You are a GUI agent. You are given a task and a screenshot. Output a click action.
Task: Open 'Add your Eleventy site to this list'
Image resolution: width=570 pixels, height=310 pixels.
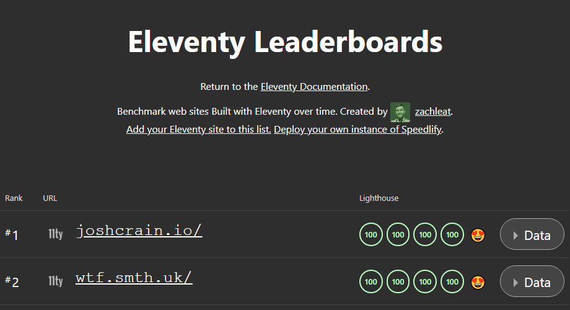198,130
